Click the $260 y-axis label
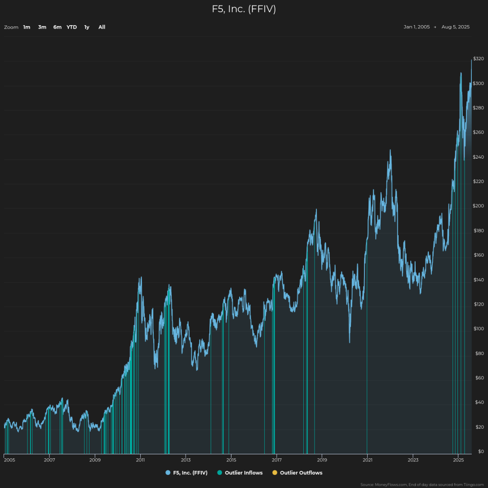The height and width of the screenshot is (488, 488). coord(479,132)
